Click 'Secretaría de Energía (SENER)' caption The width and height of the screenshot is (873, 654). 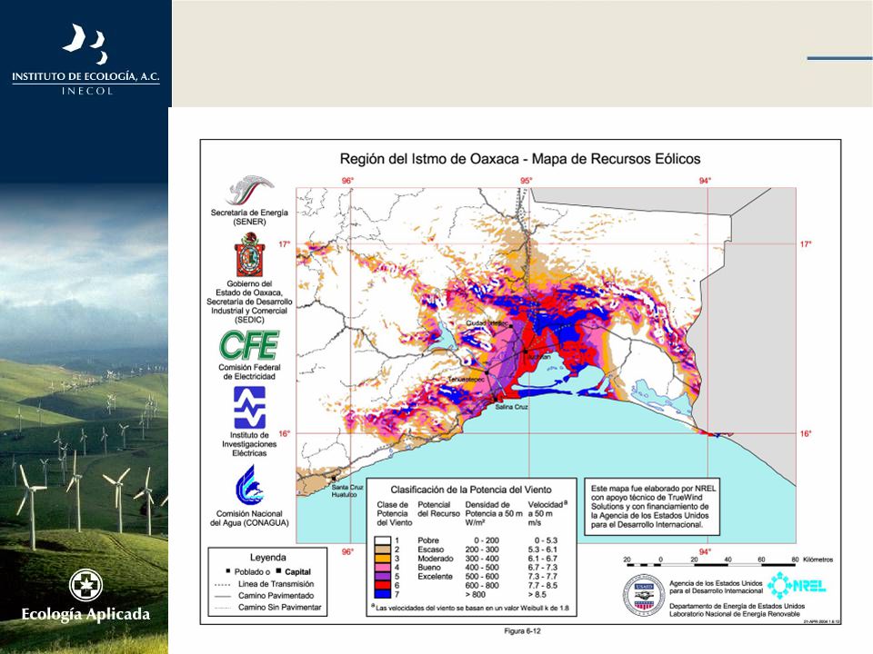(x=249, y=217)
